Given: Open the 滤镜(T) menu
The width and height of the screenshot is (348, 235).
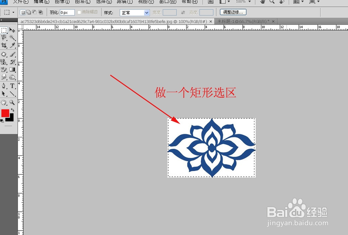Looking at the screenshot, I should coord(125,2).
